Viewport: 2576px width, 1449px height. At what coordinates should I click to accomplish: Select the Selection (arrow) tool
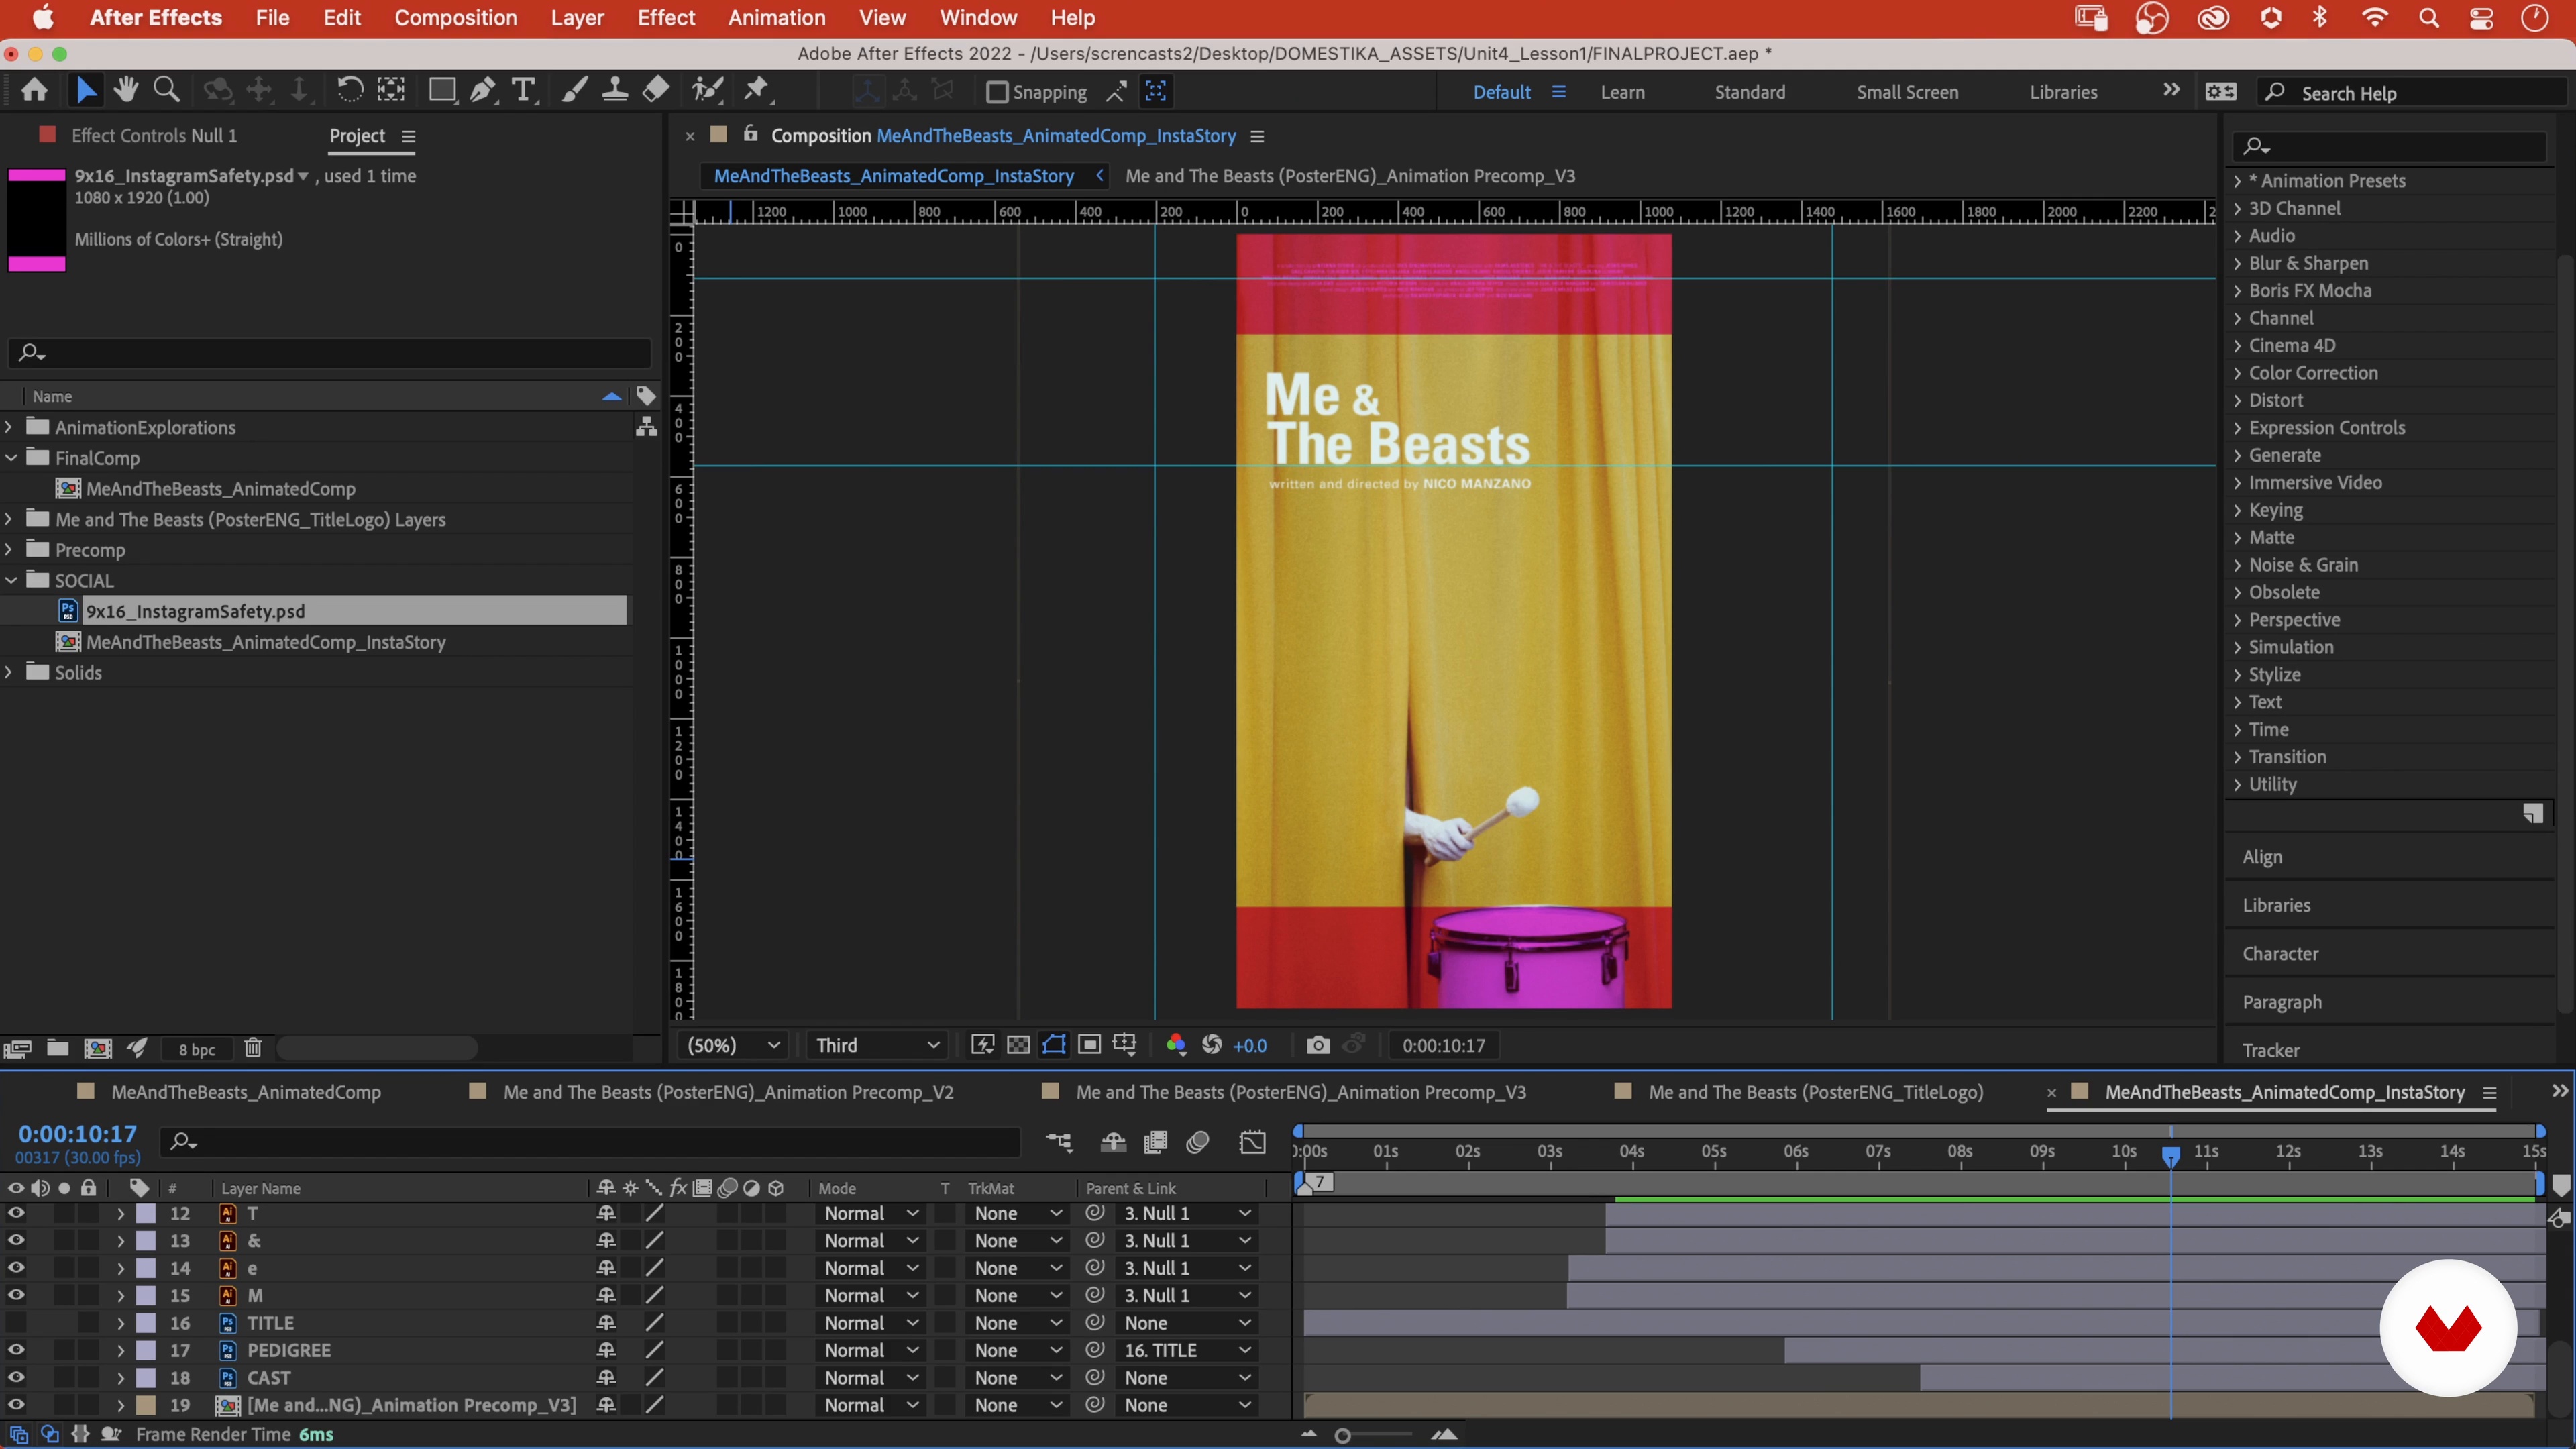click(85, 91)
